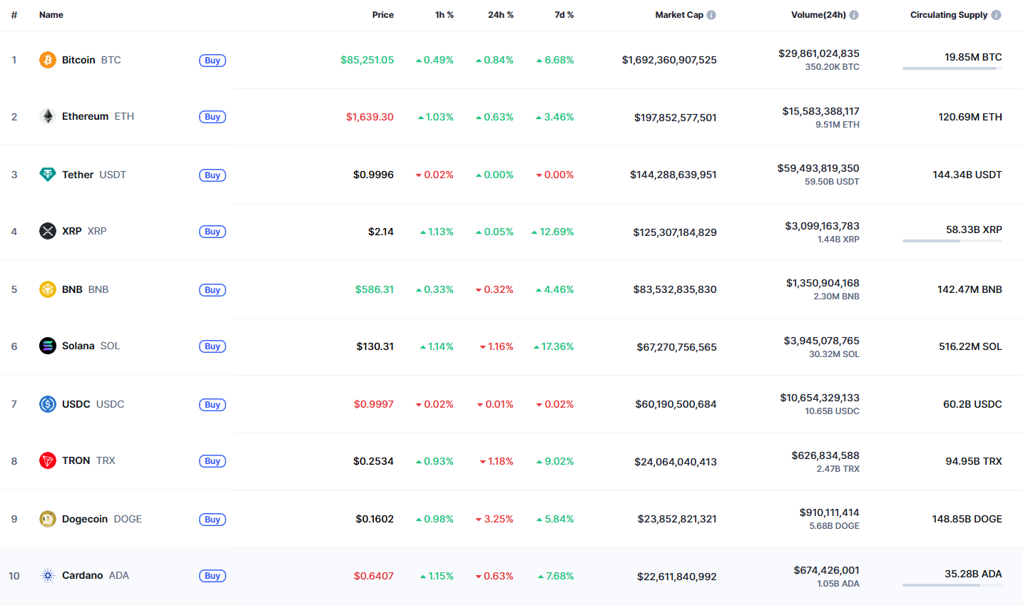The height and width of the screenshot is (608, 1023).
Task: Open the Solana SOL name link
Action: [x=91, y=346]
